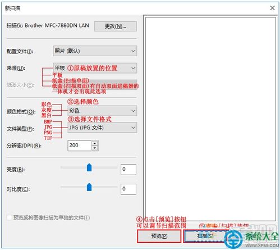The image size is (280, 250).
Task: Click the 对比度 contrast slider handle
Action: 89,187
